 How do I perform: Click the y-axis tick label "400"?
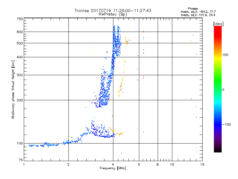click(x=20, y=57)
